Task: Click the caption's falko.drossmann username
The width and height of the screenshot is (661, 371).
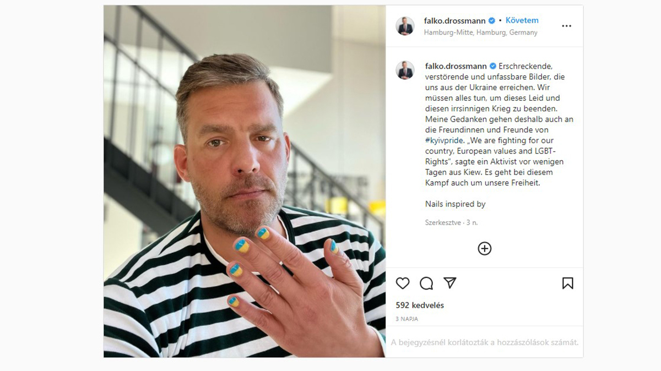Action: pos(456,66)
